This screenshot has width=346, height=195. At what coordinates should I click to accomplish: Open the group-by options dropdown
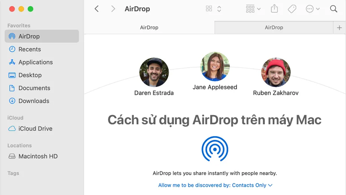pos(253,9)
